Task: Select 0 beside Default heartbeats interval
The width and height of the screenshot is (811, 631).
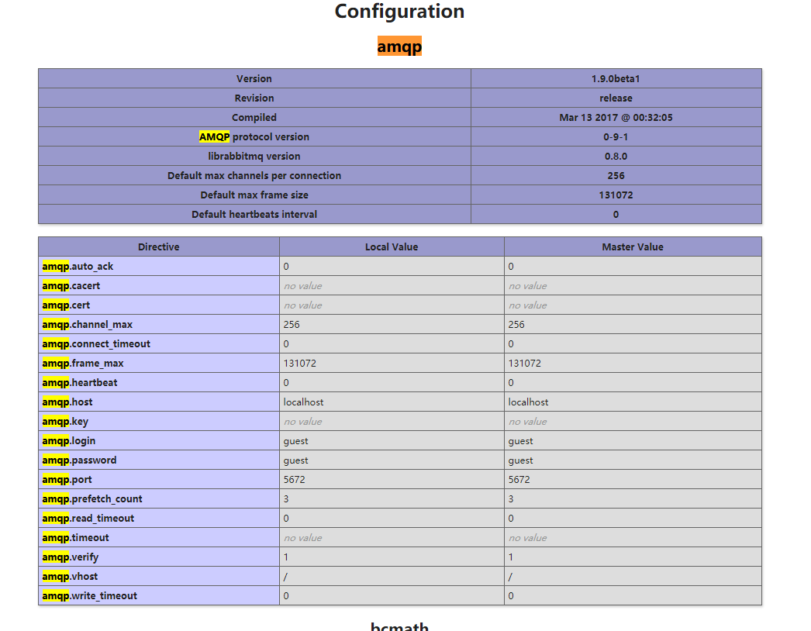Action: [x=616, y=215]
